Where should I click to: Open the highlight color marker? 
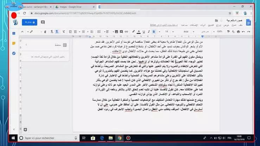click(x=133, y=32)
